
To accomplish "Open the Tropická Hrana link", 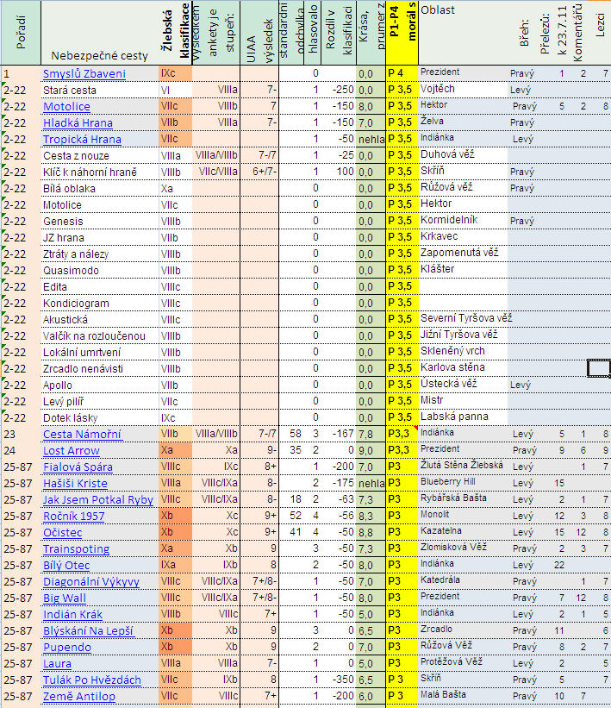I will click(x=82, y=140).
